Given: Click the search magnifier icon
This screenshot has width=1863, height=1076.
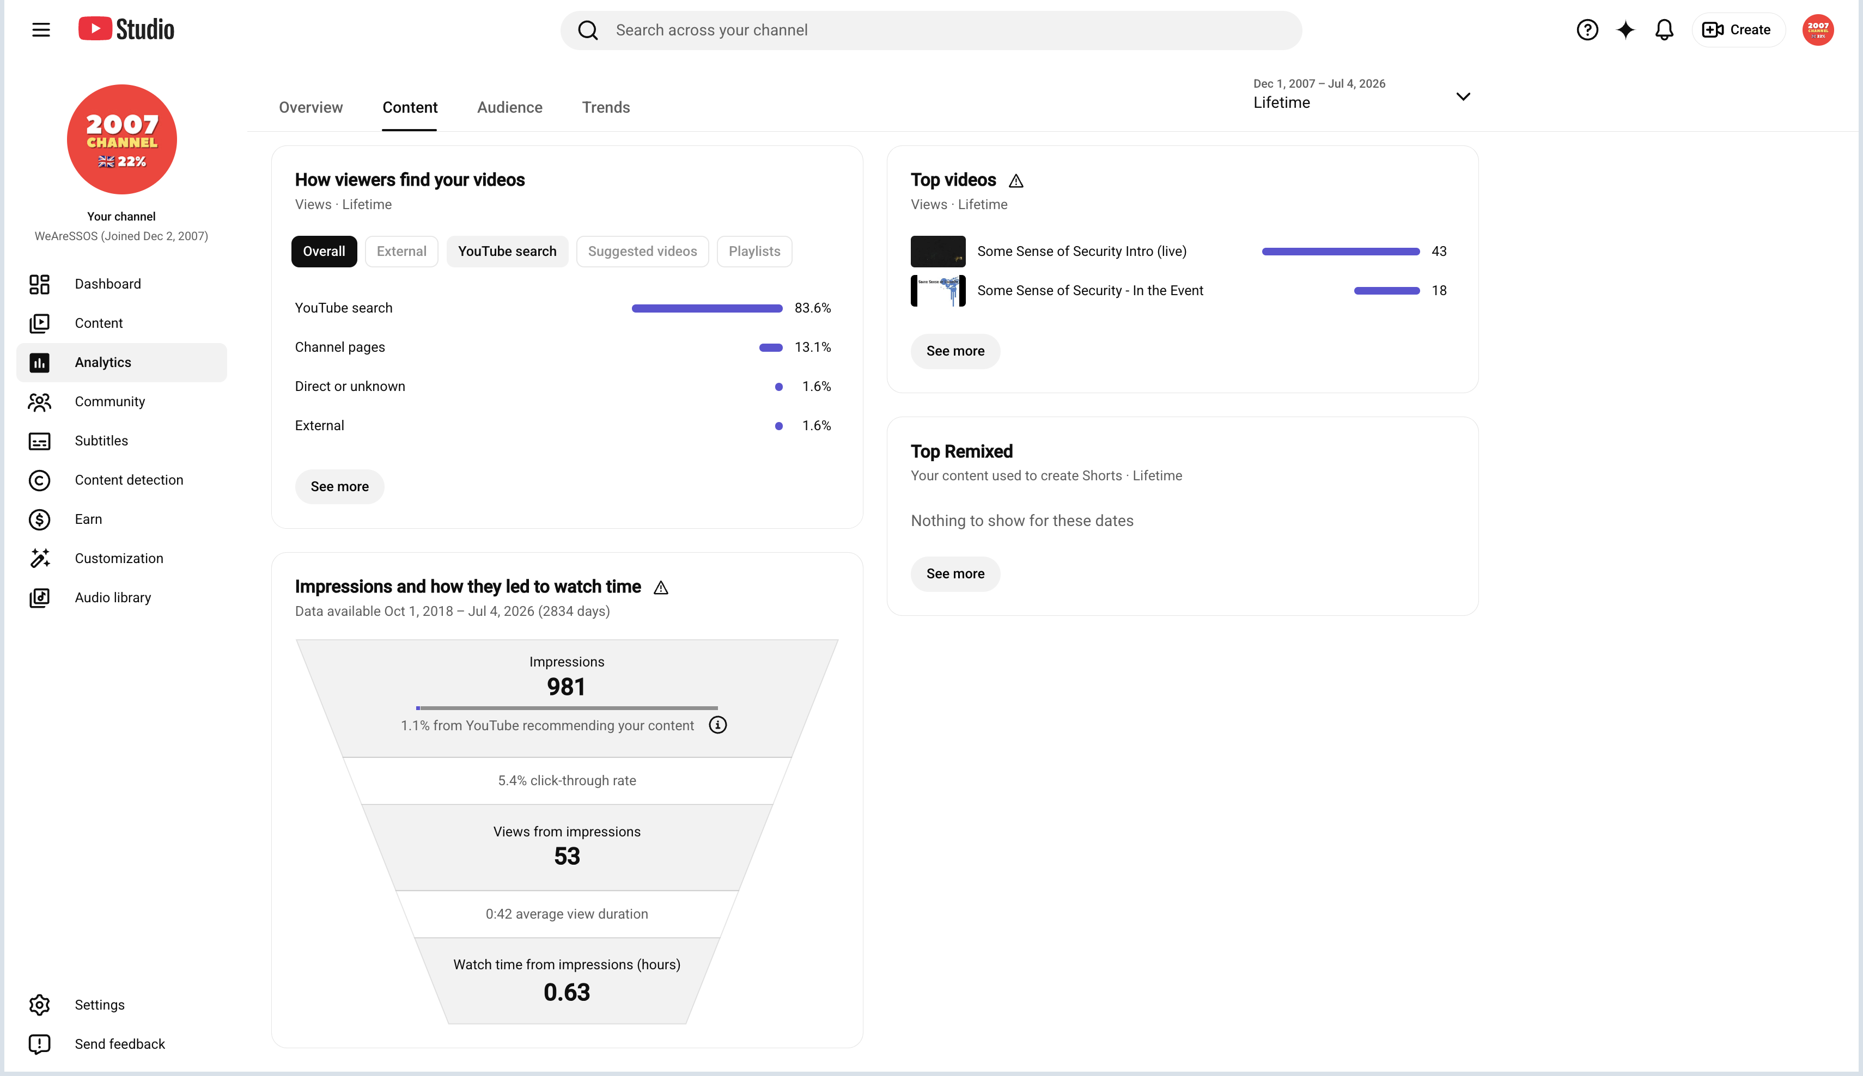Looking at the screenshot, I should coord(588,30).
